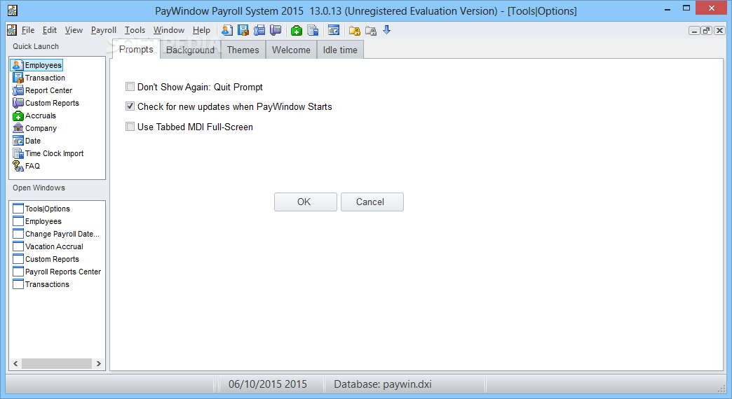Click the PayWindow icon in the title bar
The width and height of the screenshot is (732, 399).
(x=13, y=10)
